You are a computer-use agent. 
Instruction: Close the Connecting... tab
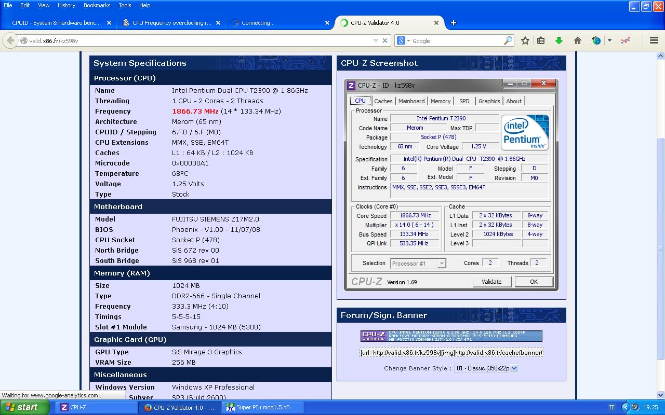click(327, 23)
